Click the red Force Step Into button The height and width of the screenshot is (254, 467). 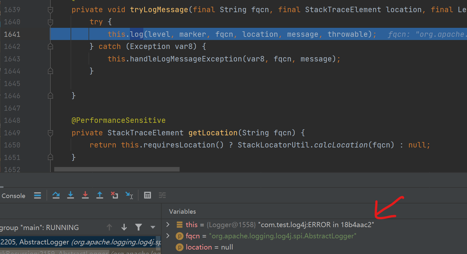(85, 195)
